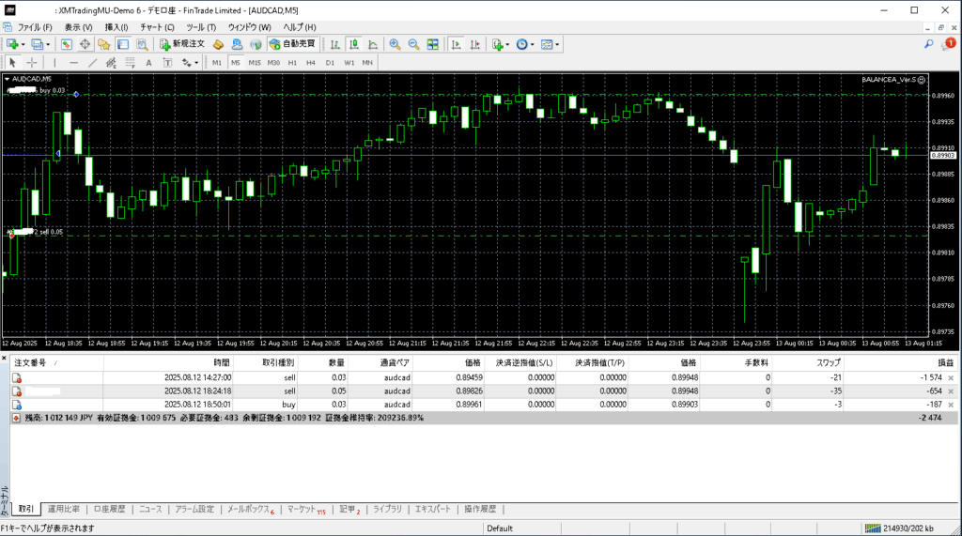
Task: Switch timeframe to H4
Action: click(311, 63)
